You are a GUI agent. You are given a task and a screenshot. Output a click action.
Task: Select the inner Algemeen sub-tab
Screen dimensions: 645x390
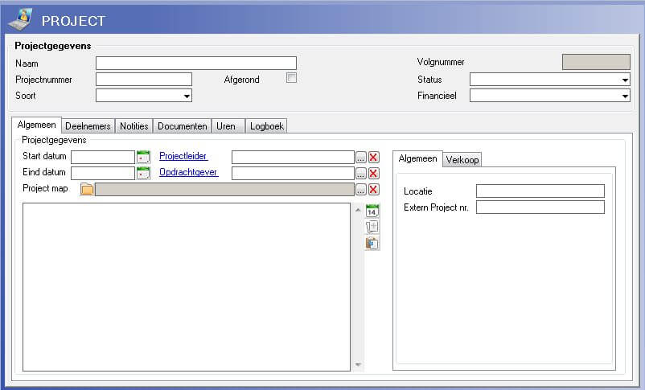(x=417, y=158)
